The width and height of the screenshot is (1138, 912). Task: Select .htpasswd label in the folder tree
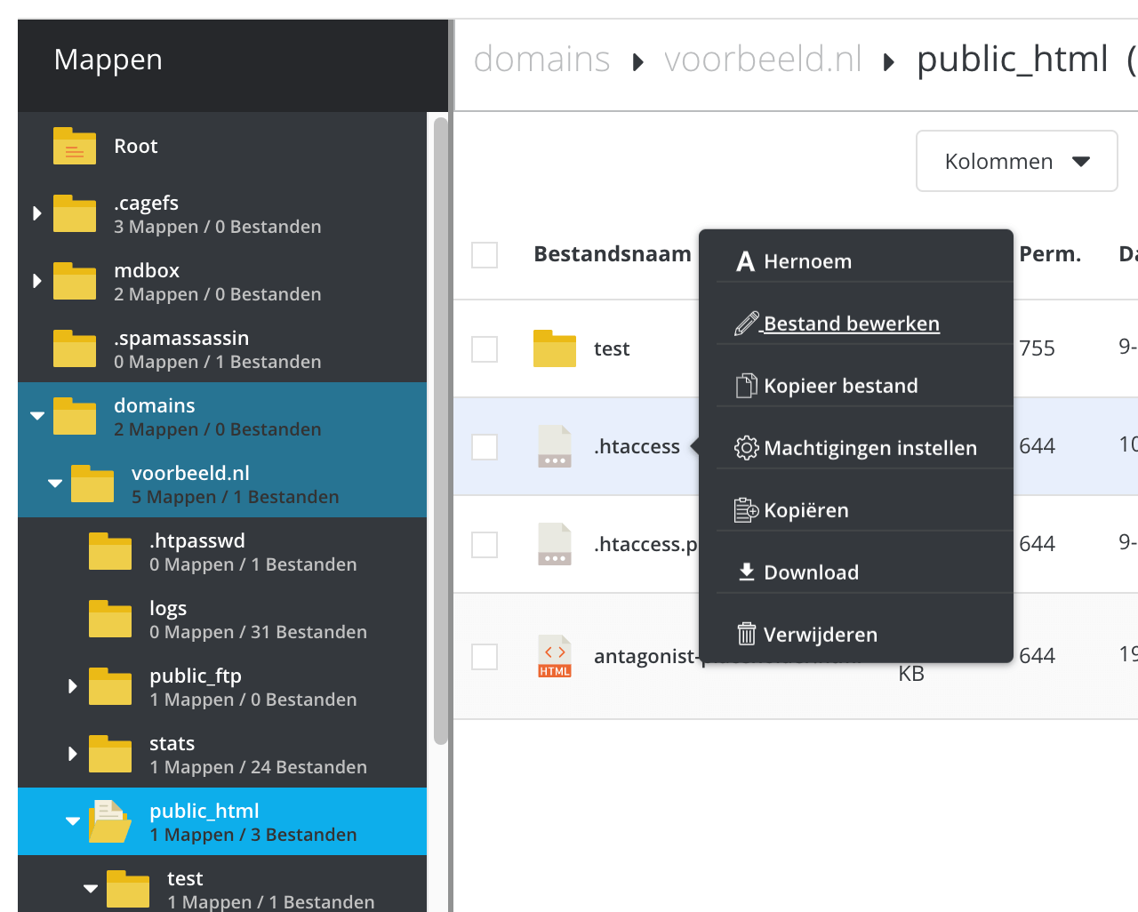point(197,540)
